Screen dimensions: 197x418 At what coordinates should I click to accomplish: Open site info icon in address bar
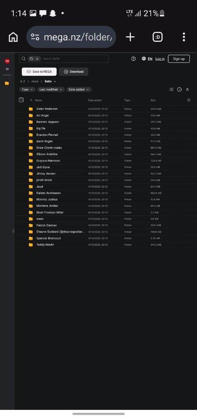click(x=35, y=37)
